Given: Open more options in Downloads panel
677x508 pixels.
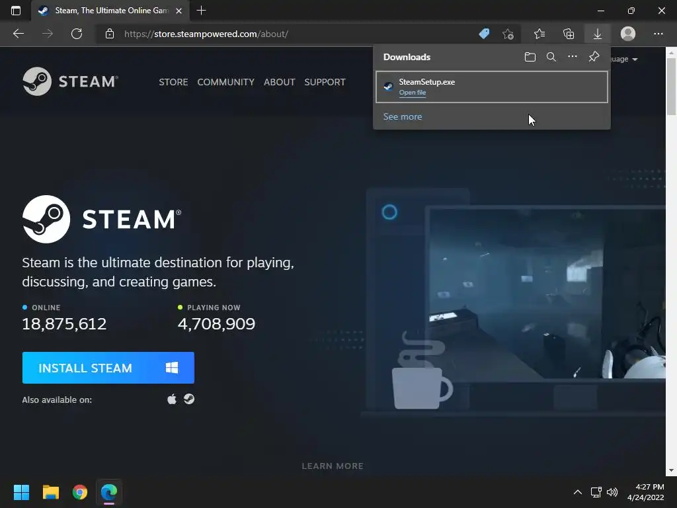Looking at the screenshot, I should click(573, 57).
